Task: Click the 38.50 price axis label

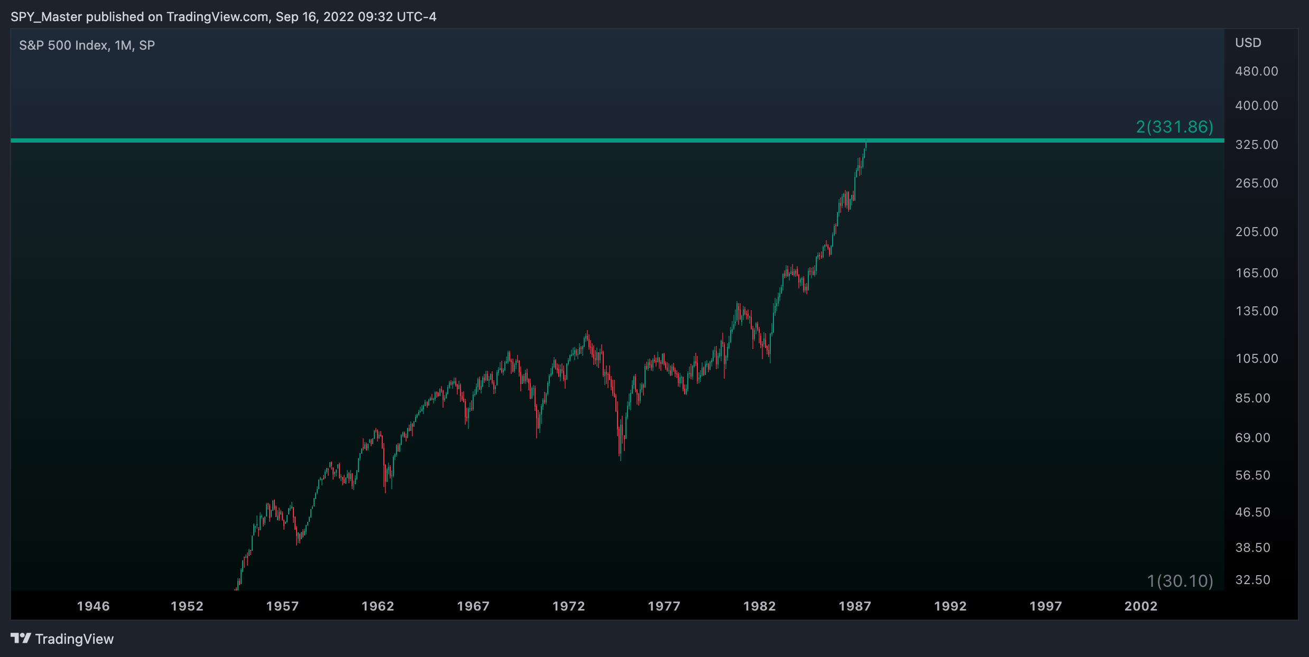Action: pyautogui.click(x=1252, y=548)
